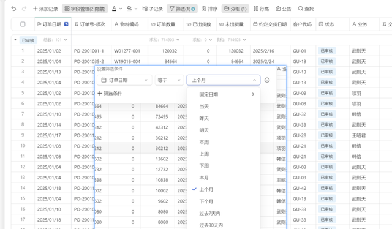Viewport: 392px width, 229px height.
Task: Click the redo arrow icon
Action: [x=24, y=9]
